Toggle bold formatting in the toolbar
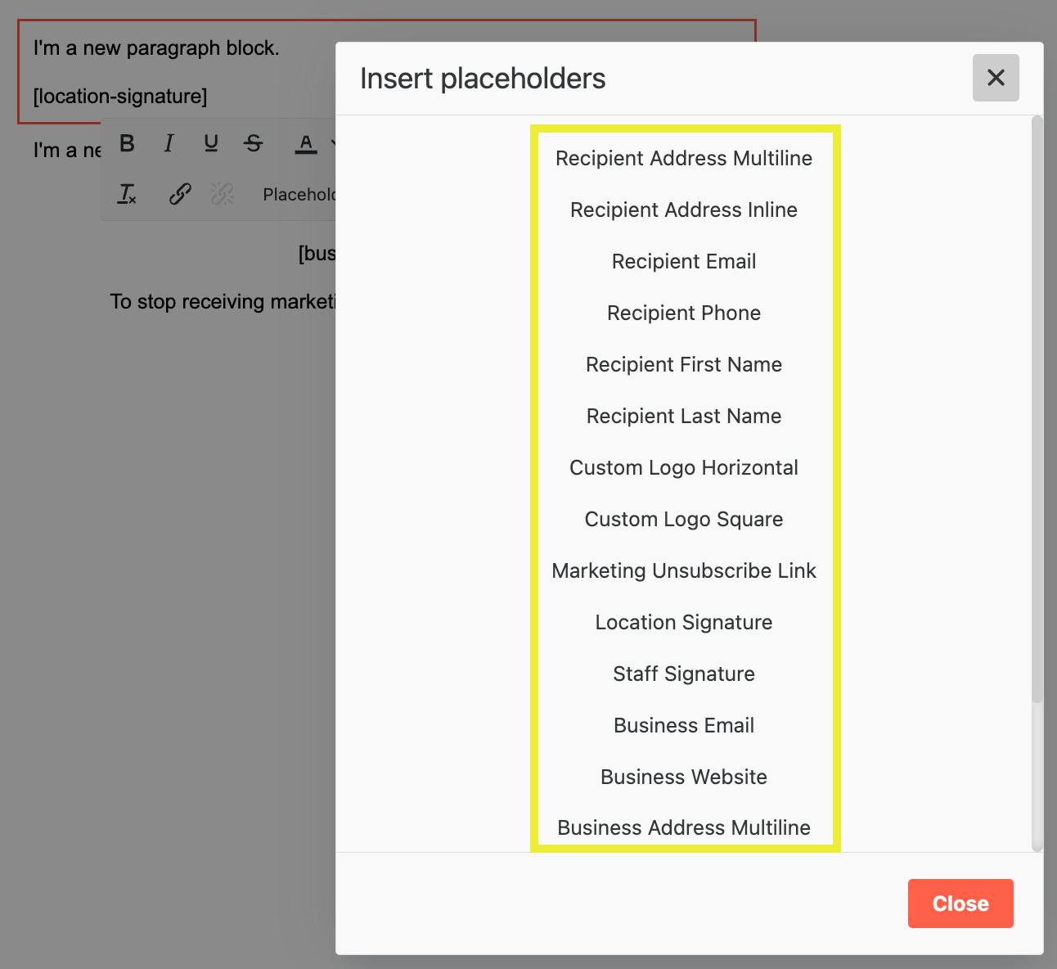 coord(128,144)
